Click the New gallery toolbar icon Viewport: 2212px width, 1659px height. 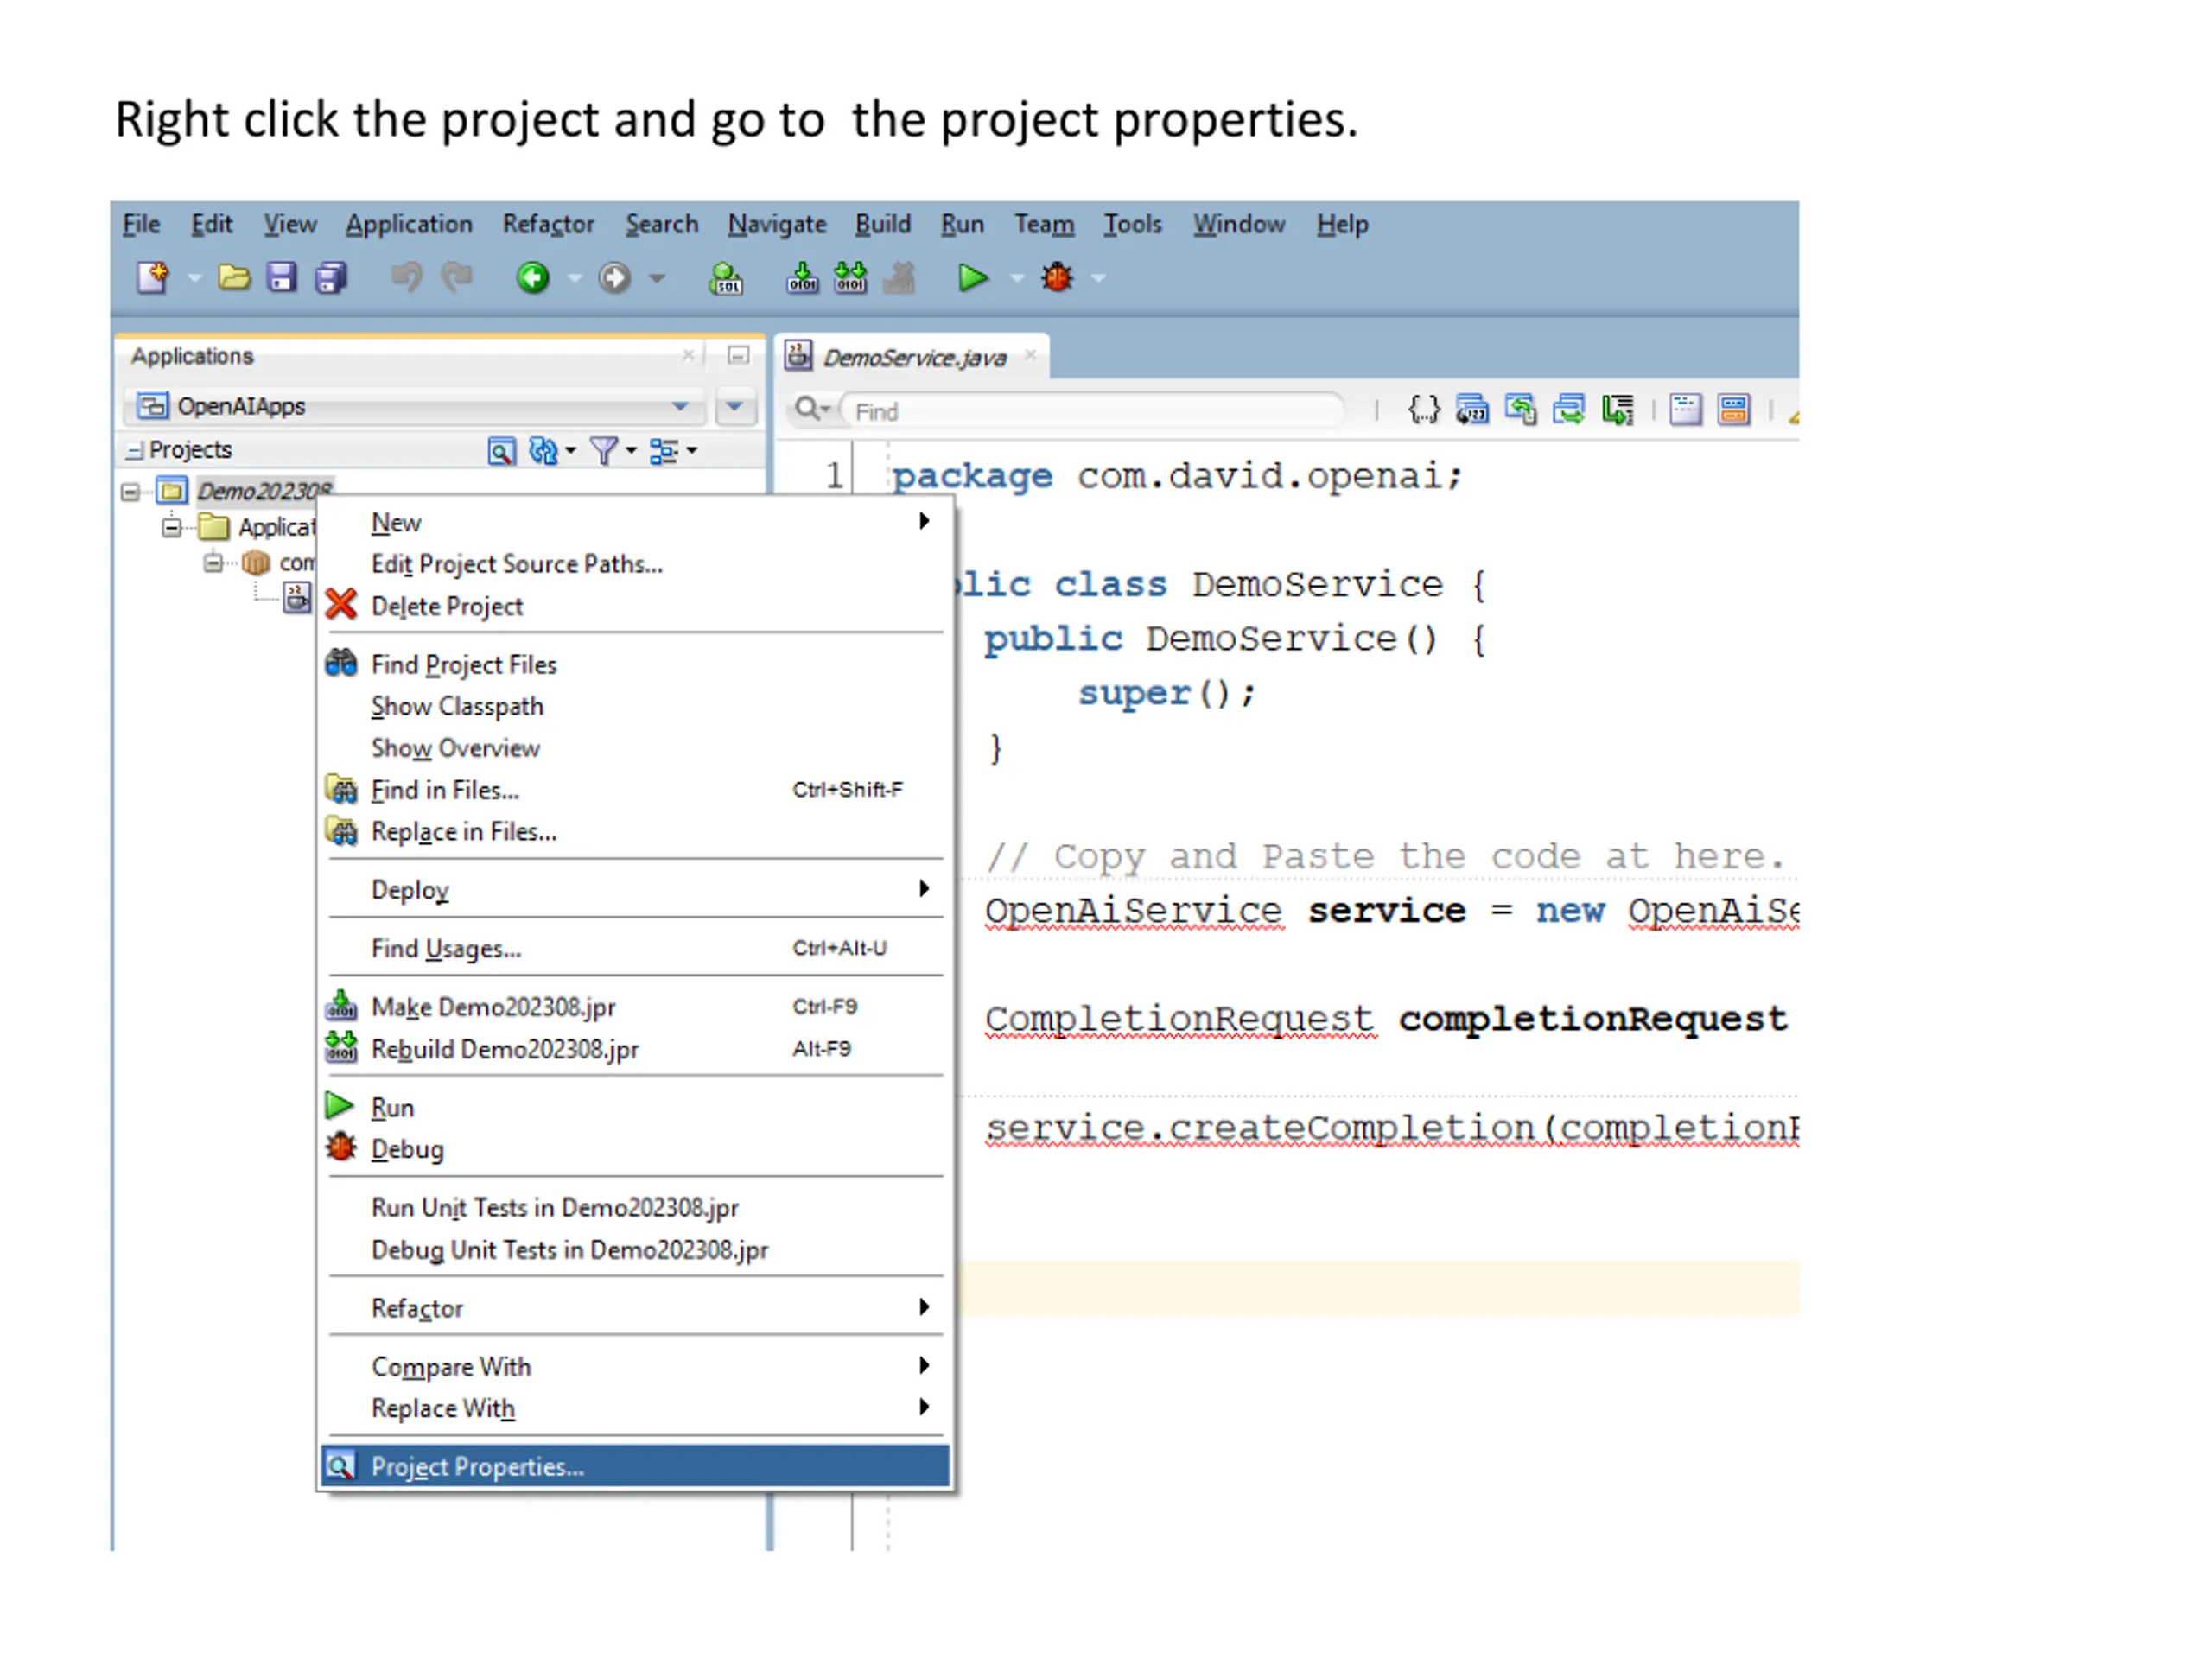153,277
